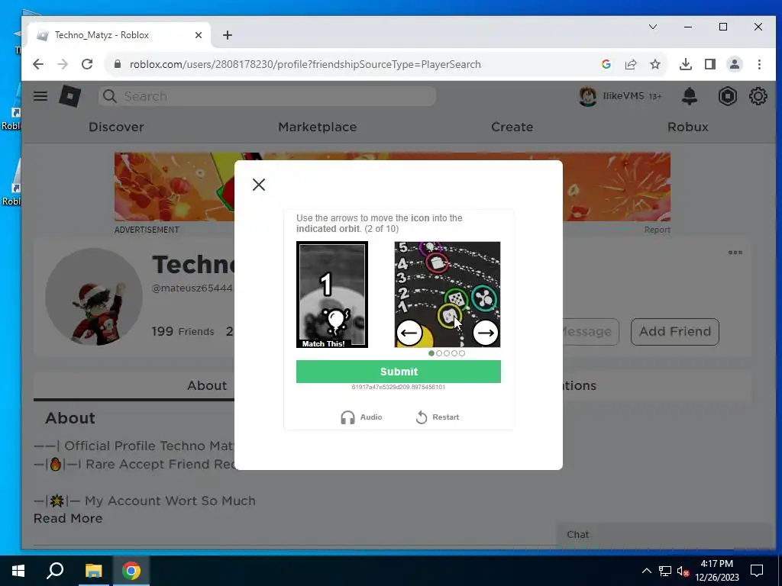Open a new Chrome tab
The width and height of the screenshot is (782, 586).
pyautogui.click(x=228, y=35)
